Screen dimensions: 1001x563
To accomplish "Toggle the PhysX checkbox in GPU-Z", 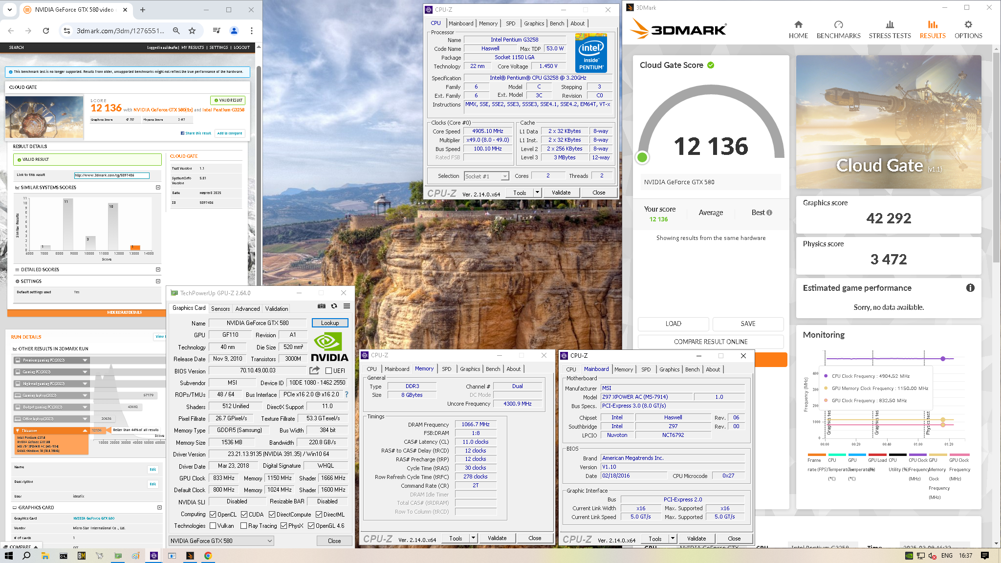I will 283,526.
